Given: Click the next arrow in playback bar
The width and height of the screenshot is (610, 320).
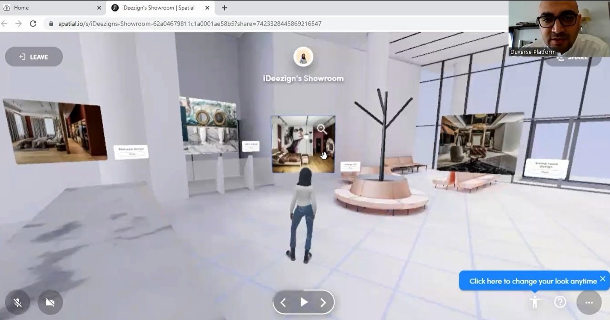Looking at the screenshot, I should [x=323, y=303].
